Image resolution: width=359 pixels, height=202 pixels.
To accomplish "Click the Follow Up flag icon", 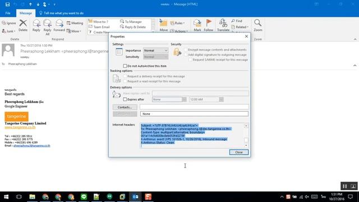I will (209, 23).
